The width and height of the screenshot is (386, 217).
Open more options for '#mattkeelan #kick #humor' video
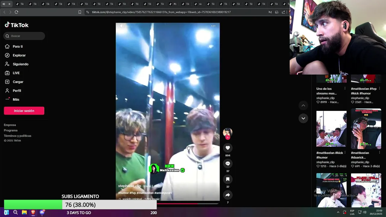[x=345, y=153]
